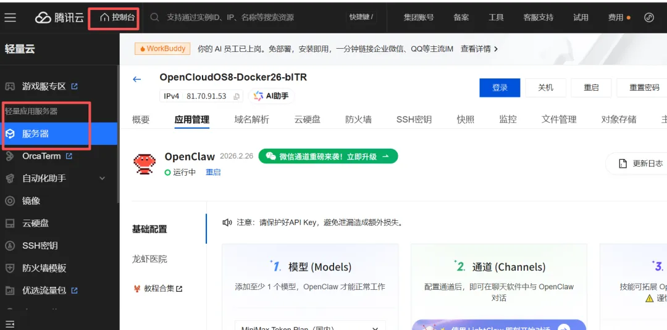Image resolution: width=667 pixels, height=330 pixels.
Task: Click the WorkBuddy banner tag
Action: [162, 48]
